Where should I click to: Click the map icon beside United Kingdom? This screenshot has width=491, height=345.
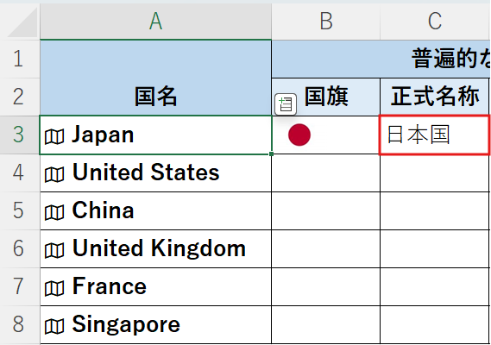pyautogui.click(x=54, y=251)
